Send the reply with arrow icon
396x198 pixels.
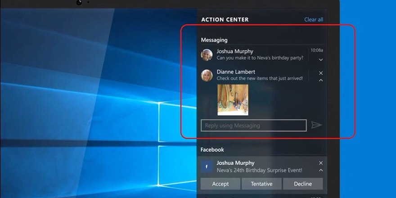[x=316, y=125]
